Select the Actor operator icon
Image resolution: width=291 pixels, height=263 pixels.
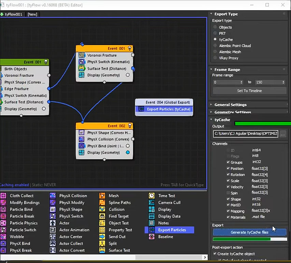53,223
